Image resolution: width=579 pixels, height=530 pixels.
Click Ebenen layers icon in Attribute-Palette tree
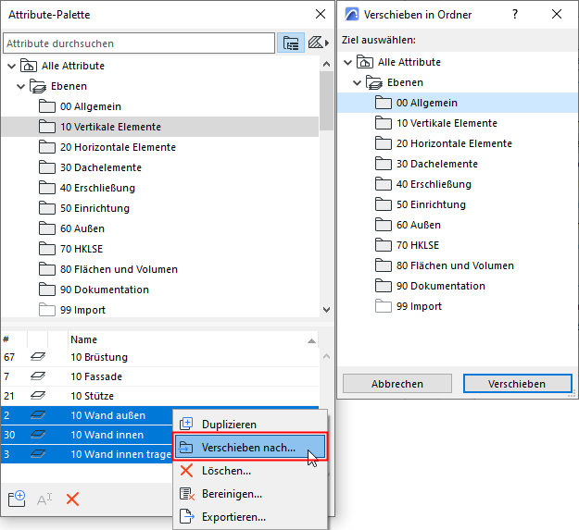[x=38, y=86]
